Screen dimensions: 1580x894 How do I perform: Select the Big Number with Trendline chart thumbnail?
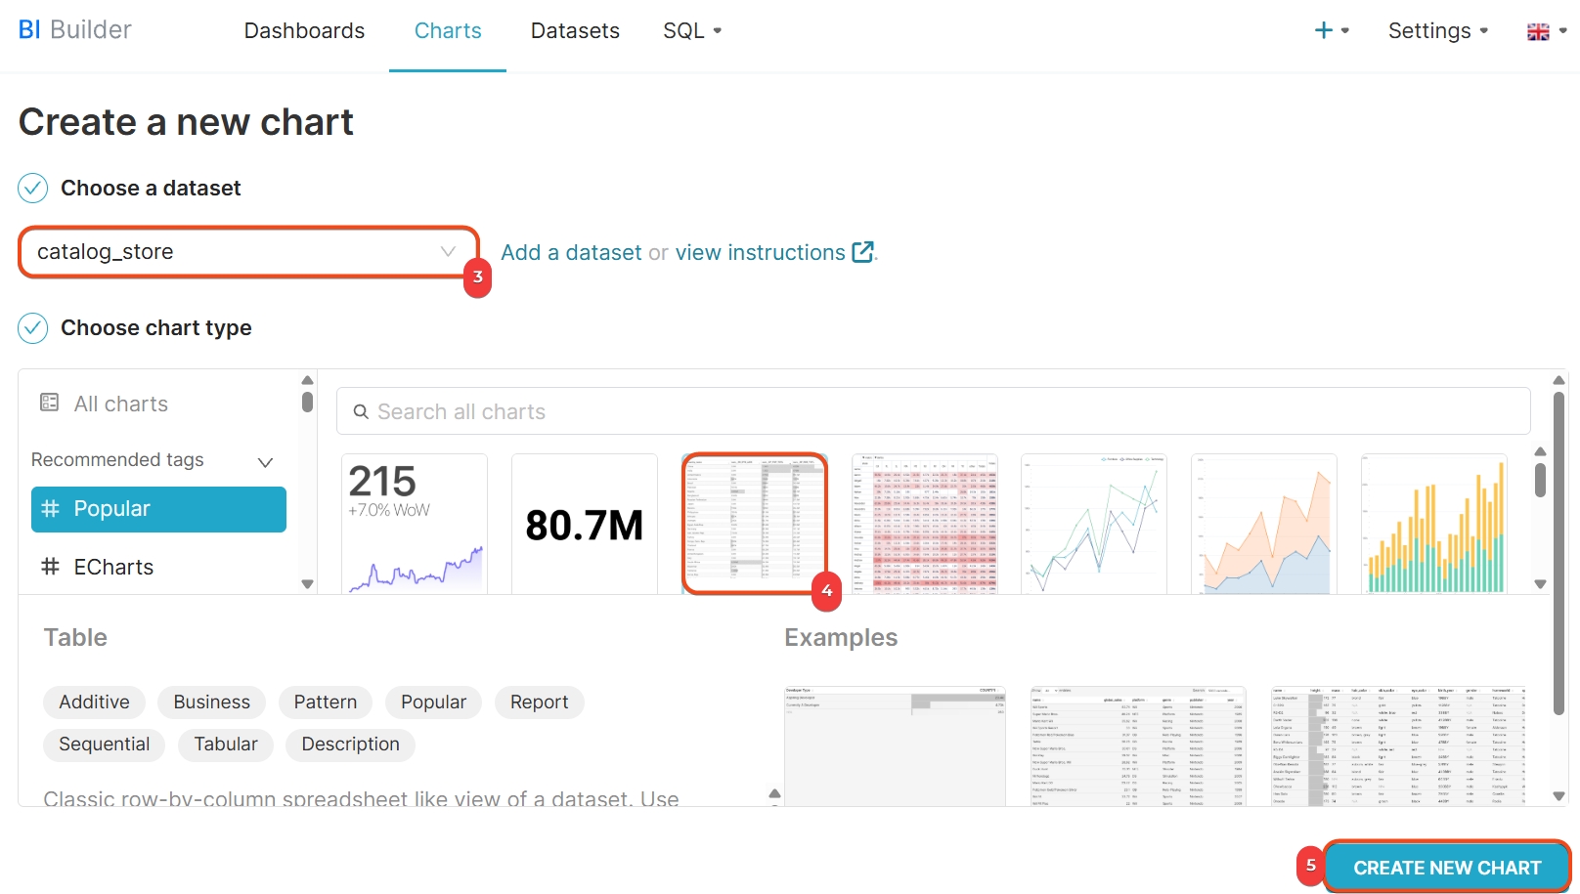pos(414,524)
